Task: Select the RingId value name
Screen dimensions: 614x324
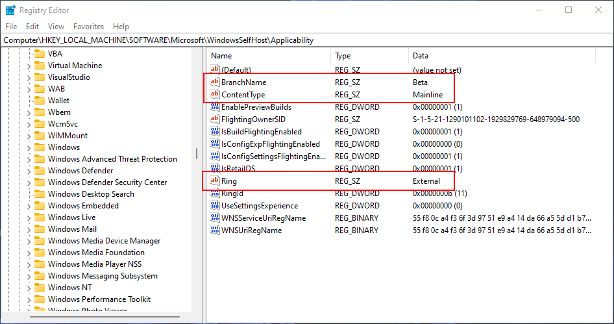Action: [x=232, y=193]
